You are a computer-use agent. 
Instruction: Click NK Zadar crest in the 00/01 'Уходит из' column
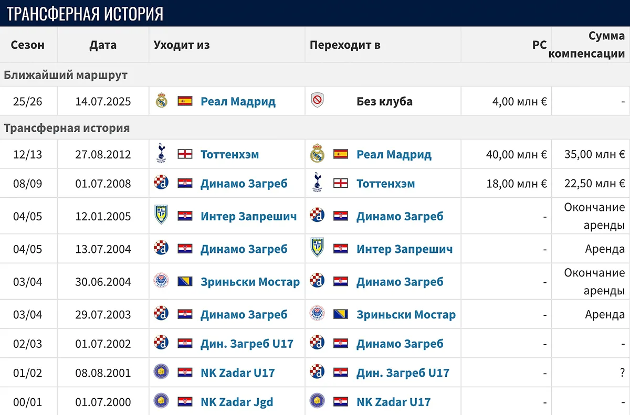pos(161,402)
